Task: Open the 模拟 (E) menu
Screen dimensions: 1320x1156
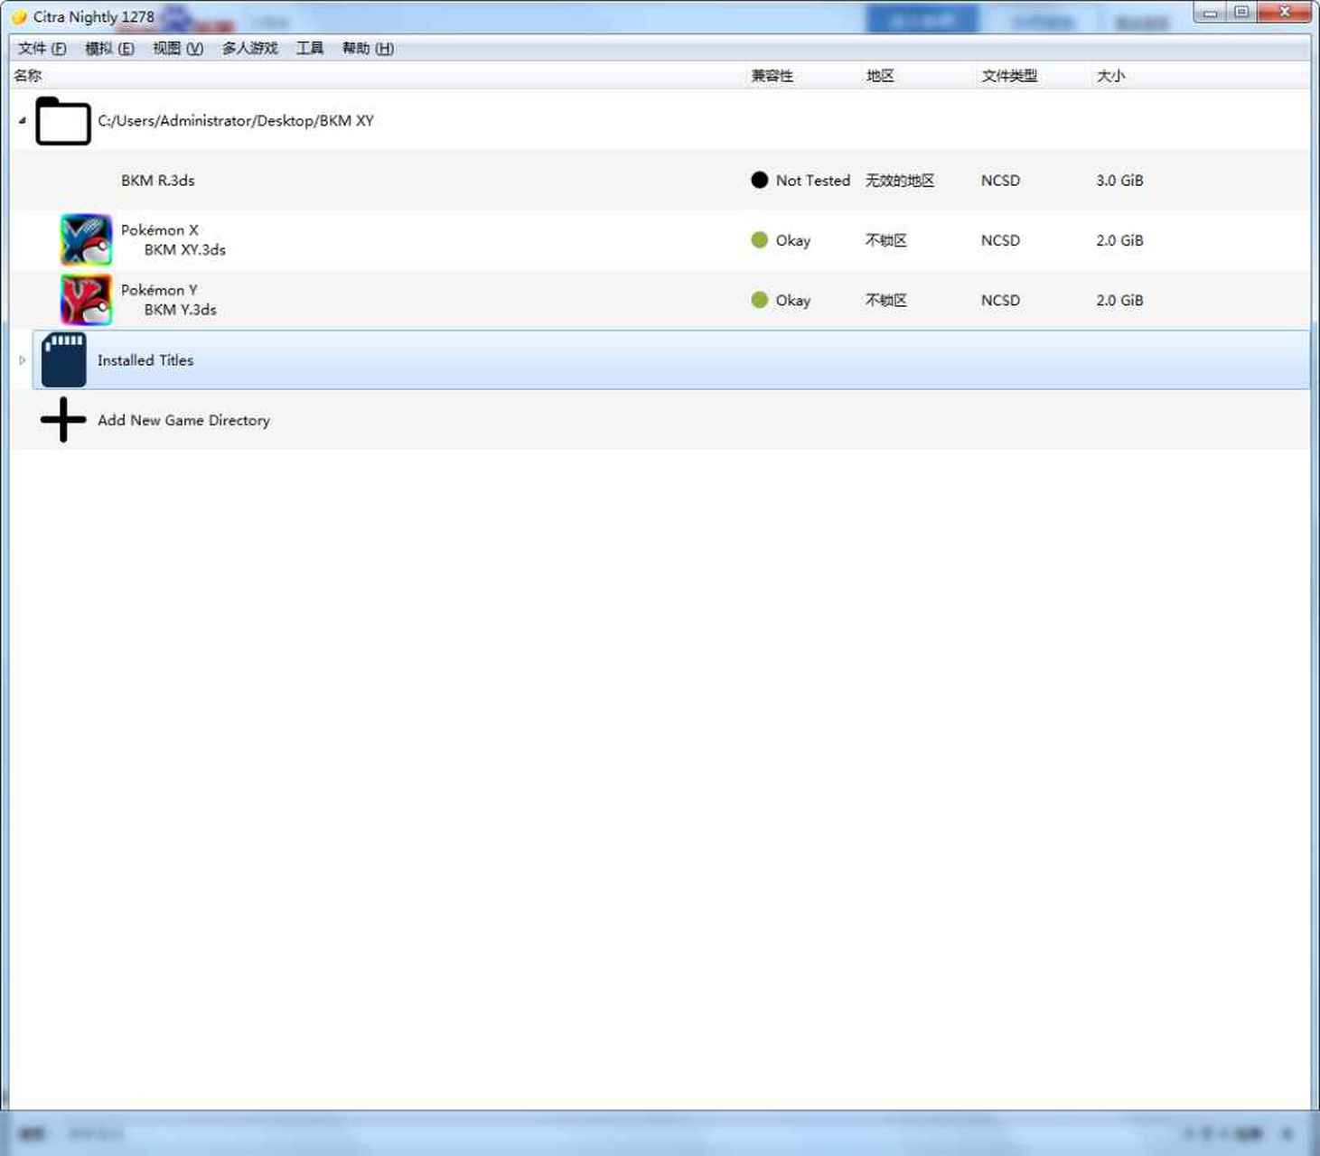Action: coord(109,48)
